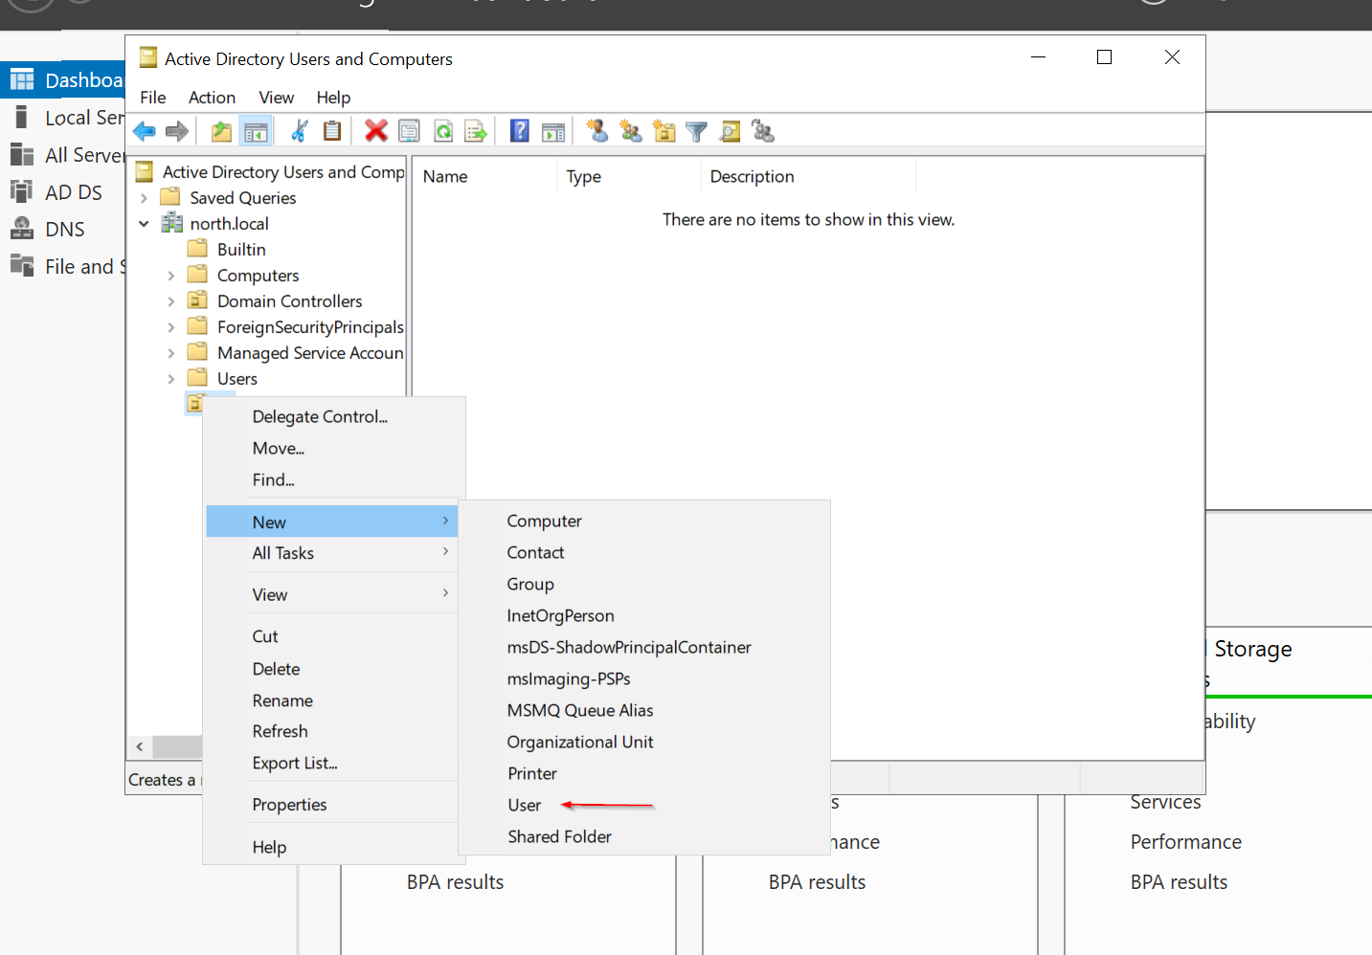Open the View submenu in context menu
The height and width of the screenshot is (955, 1372).
click(x=331, y=594)
